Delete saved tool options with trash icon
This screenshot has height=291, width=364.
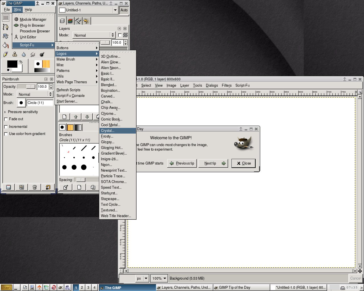[x=35, y=187]
